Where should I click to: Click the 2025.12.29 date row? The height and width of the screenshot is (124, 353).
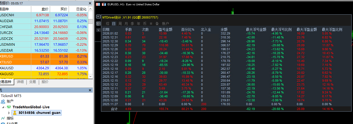click(x=110, y=45)
